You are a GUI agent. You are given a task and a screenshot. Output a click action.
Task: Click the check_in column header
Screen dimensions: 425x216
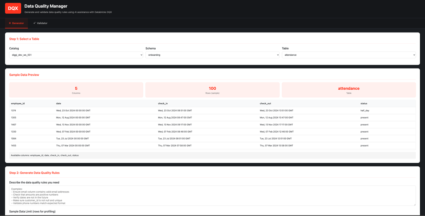point(163,103)
